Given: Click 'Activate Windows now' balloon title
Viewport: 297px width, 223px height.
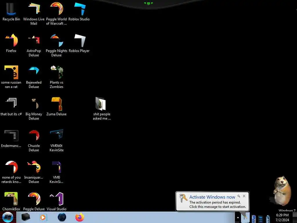Looking at the screenshot, I should pos(212,197).
